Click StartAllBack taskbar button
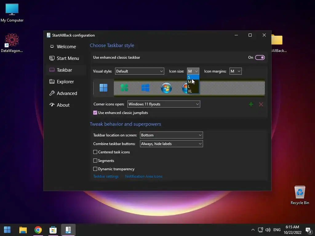315x236 pixels. pyautogui.click(x=68, y=230)
